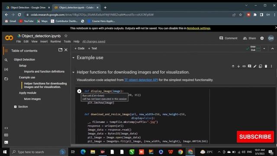The height and width of the screenshot is (156, 277).
Task: Open GH account avatar in Colab
Action: 271,38
